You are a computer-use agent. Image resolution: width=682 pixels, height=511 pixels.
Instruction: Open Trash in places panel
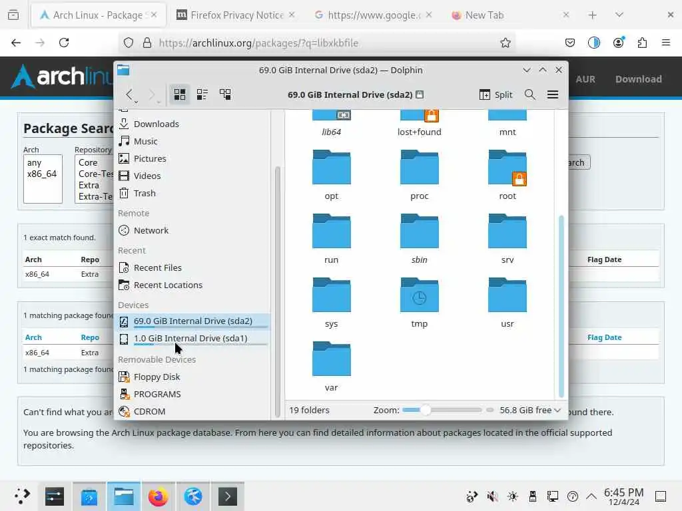pyautogui.click(x=193, y=194)
